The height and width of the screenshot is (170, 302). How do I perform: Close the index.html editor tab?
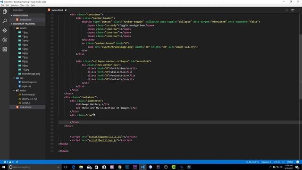click(66, 10)
